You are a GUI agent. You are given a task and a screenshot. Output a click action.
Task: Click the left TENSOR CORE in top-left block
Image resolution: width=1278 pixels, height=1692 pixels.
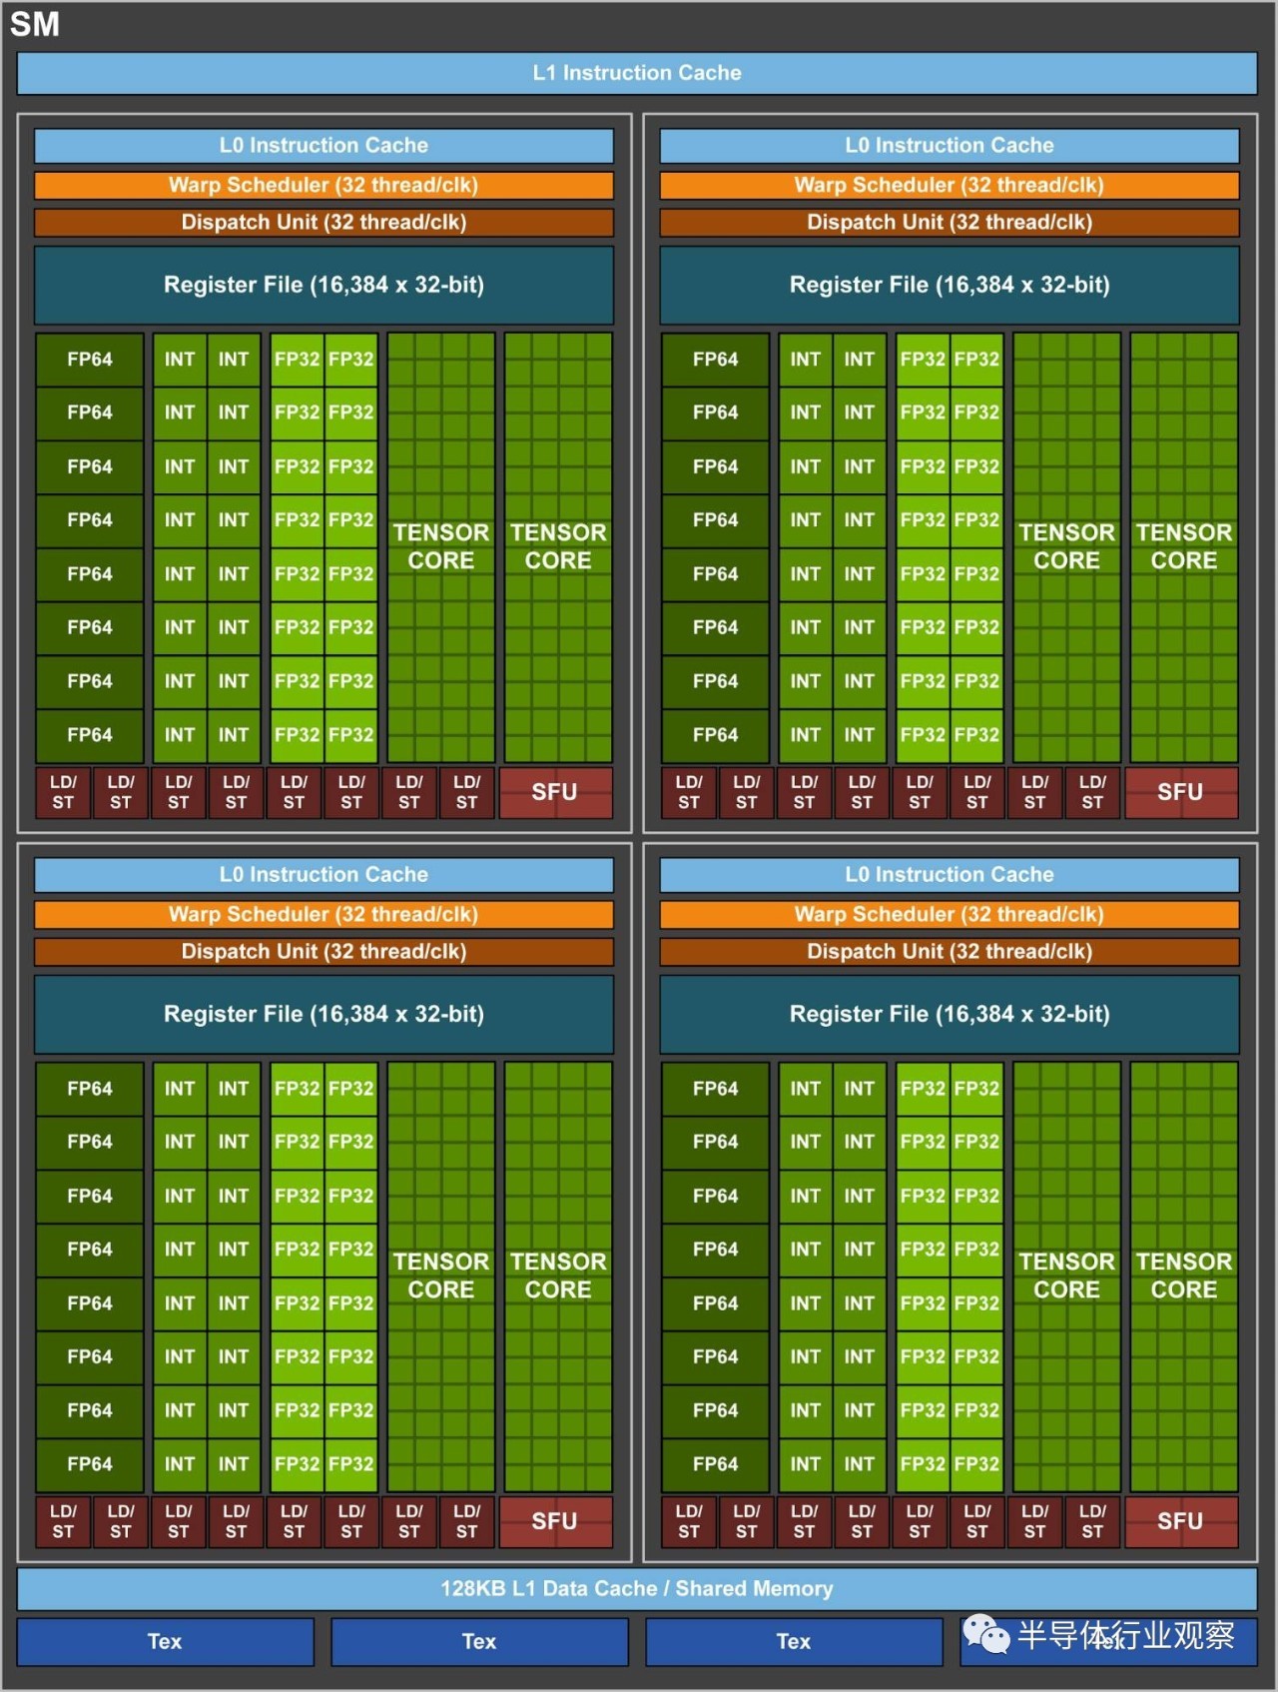(x=441, y=547)
